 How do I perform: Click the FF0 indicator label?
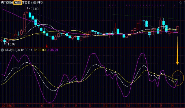(40, 3)
